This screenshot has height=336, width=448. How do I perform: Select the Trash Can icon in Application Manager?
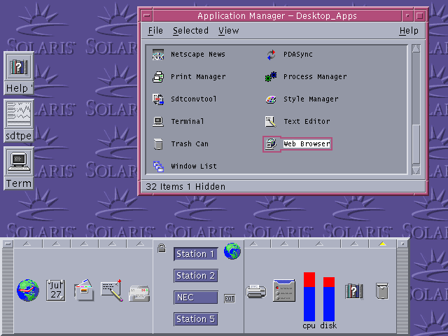158,143
